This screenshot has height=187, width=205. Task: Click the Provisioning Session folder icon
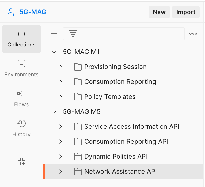[78, 67]
